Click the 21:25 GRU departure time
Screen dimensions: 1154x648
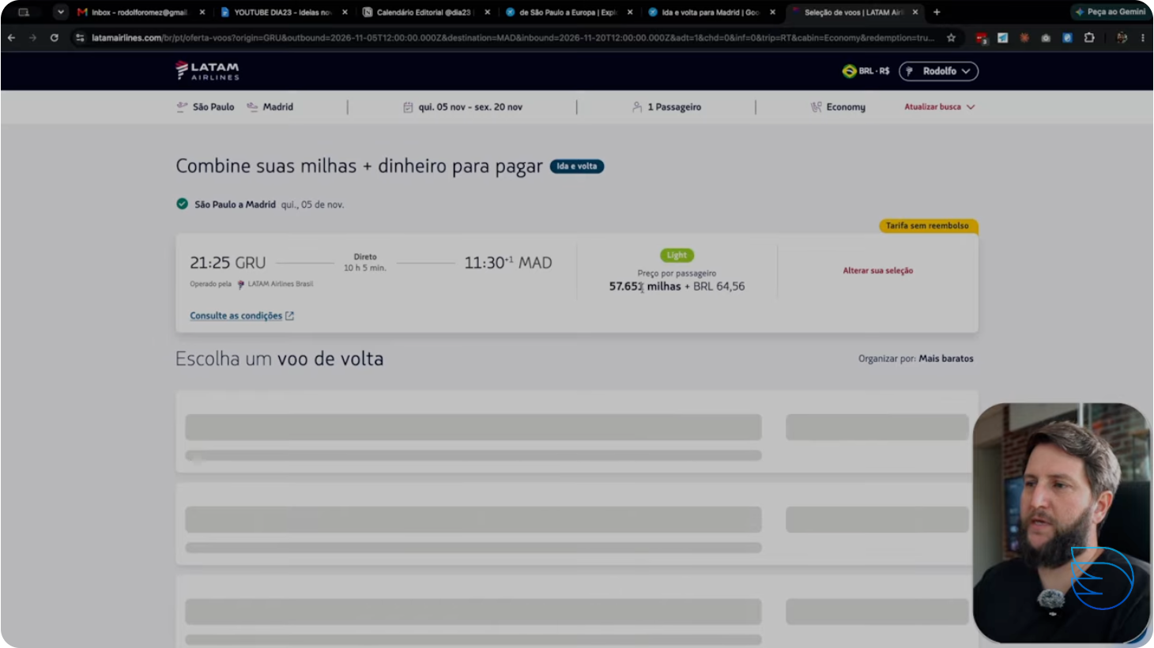pos(228,262)
